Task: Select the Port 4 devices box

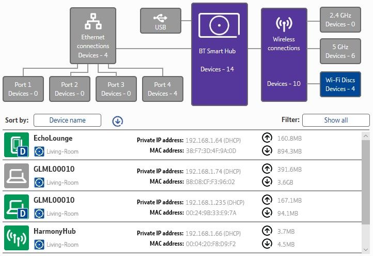Action: click(x=162, y=89)
